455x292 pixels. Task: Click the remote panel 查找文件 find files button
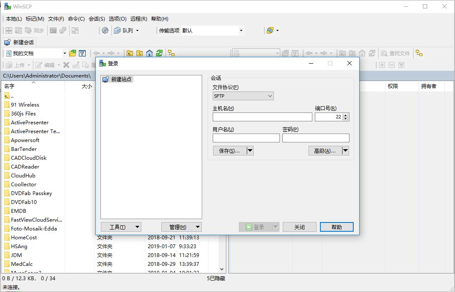tap(395, 53)
